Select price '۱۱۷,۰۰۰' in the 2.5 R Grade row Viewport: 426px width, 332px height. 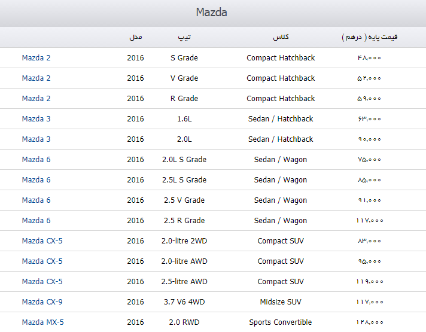click(x=370, y=221)
